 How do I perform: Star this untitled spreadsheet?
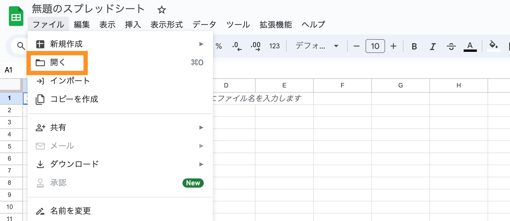pyautogui.click(x=162, y=10)
